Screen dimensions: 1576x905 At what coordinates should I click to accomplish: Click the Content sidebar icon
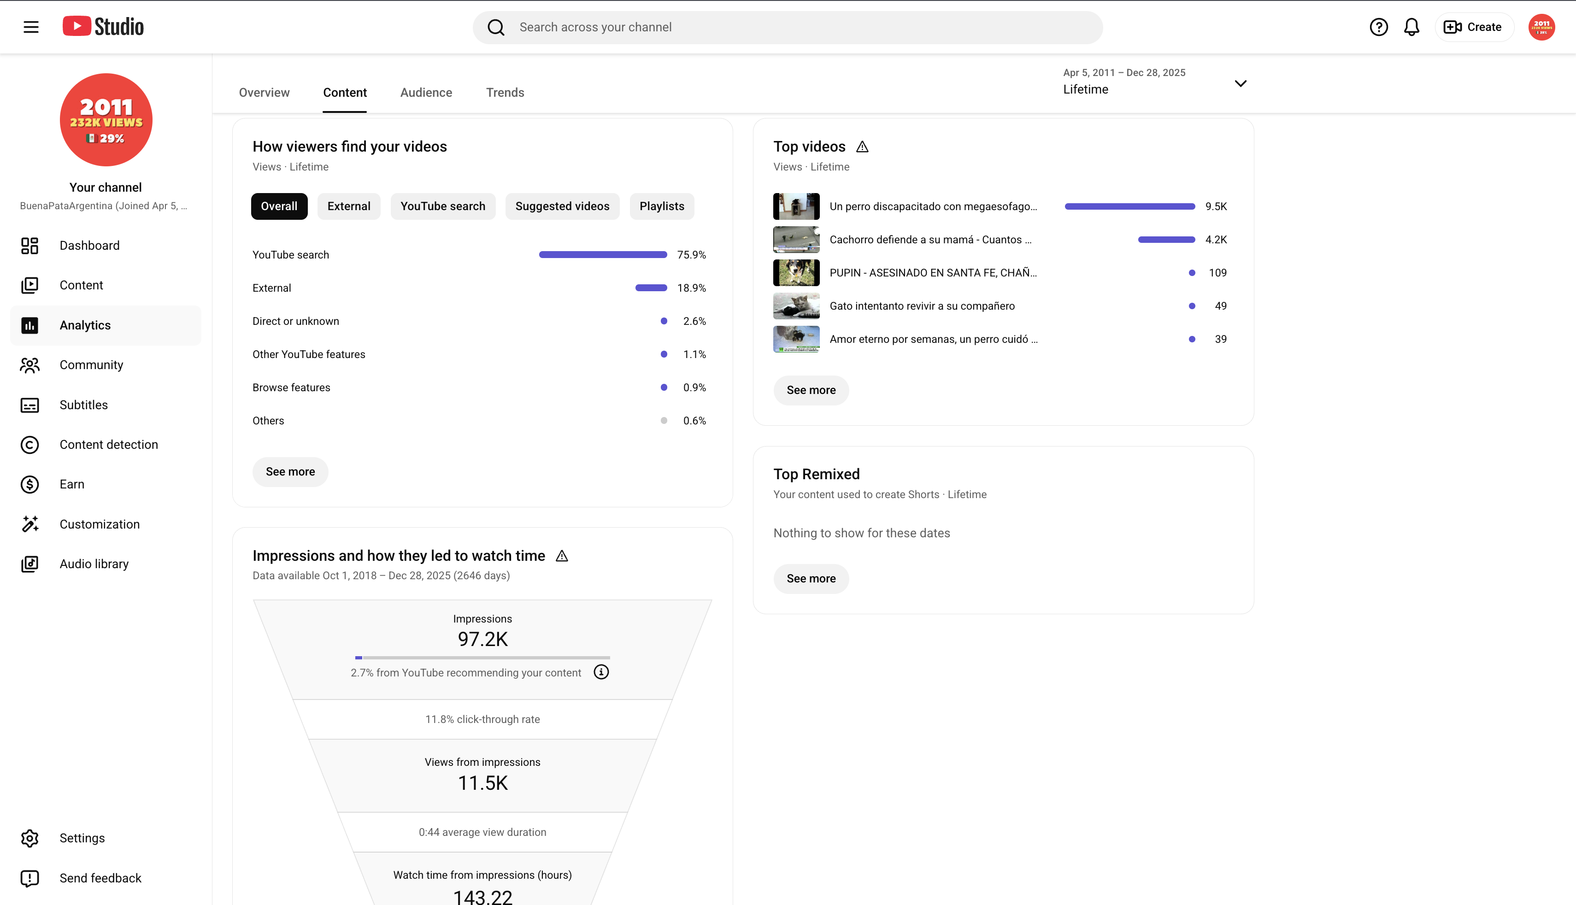pyautogui.click(x=30, y=285)
